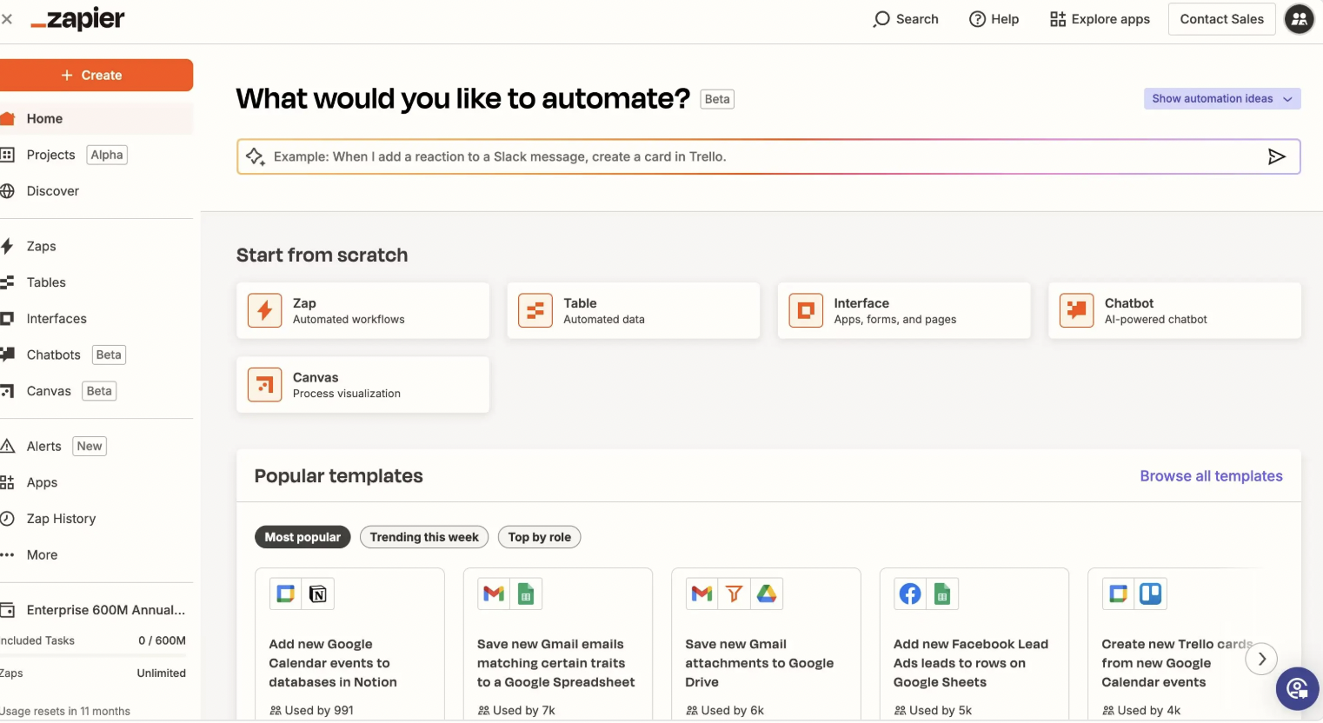Open Zap History in the sidebar
The width and height of the screenshot is (1323, 723).
(x=61, y=519)
